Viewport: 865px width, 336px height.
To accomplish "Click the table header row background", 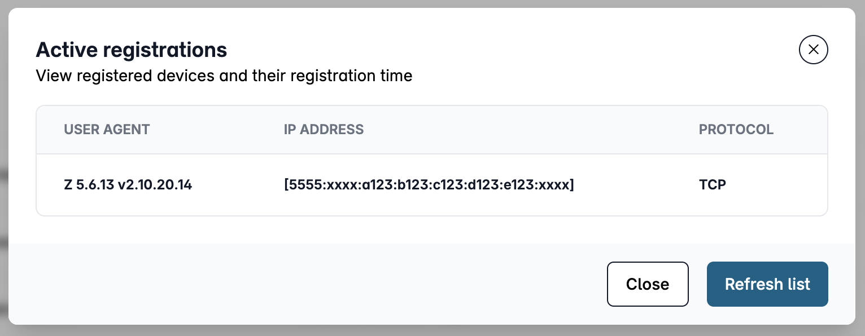I will click(x=432, y=130).
